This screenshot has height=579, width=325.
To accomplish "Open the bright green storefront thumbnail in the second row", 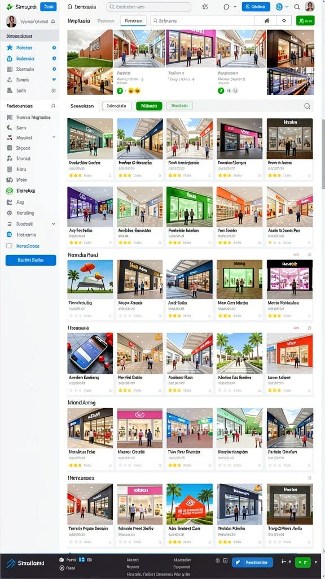I will click(190, 207).
